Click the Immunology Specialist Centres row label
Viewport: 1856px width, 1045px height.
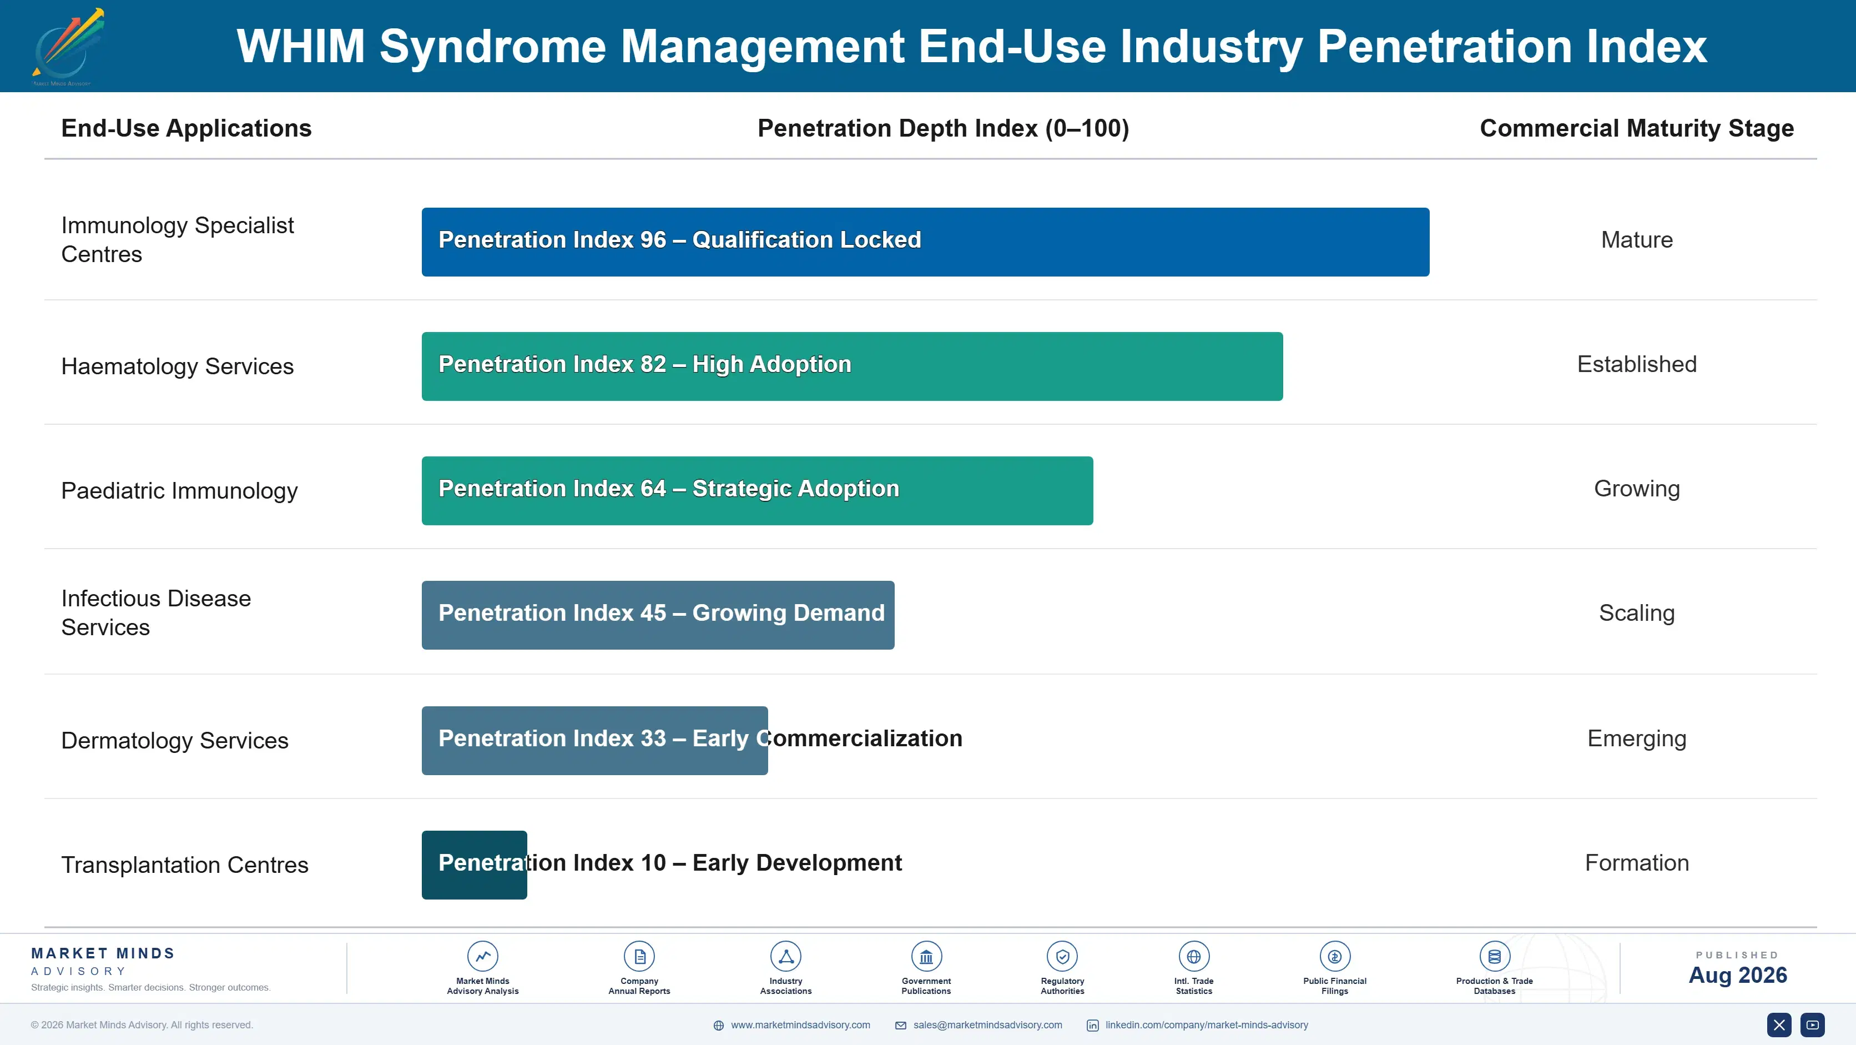pyautogui.click(x=177, y=240)
